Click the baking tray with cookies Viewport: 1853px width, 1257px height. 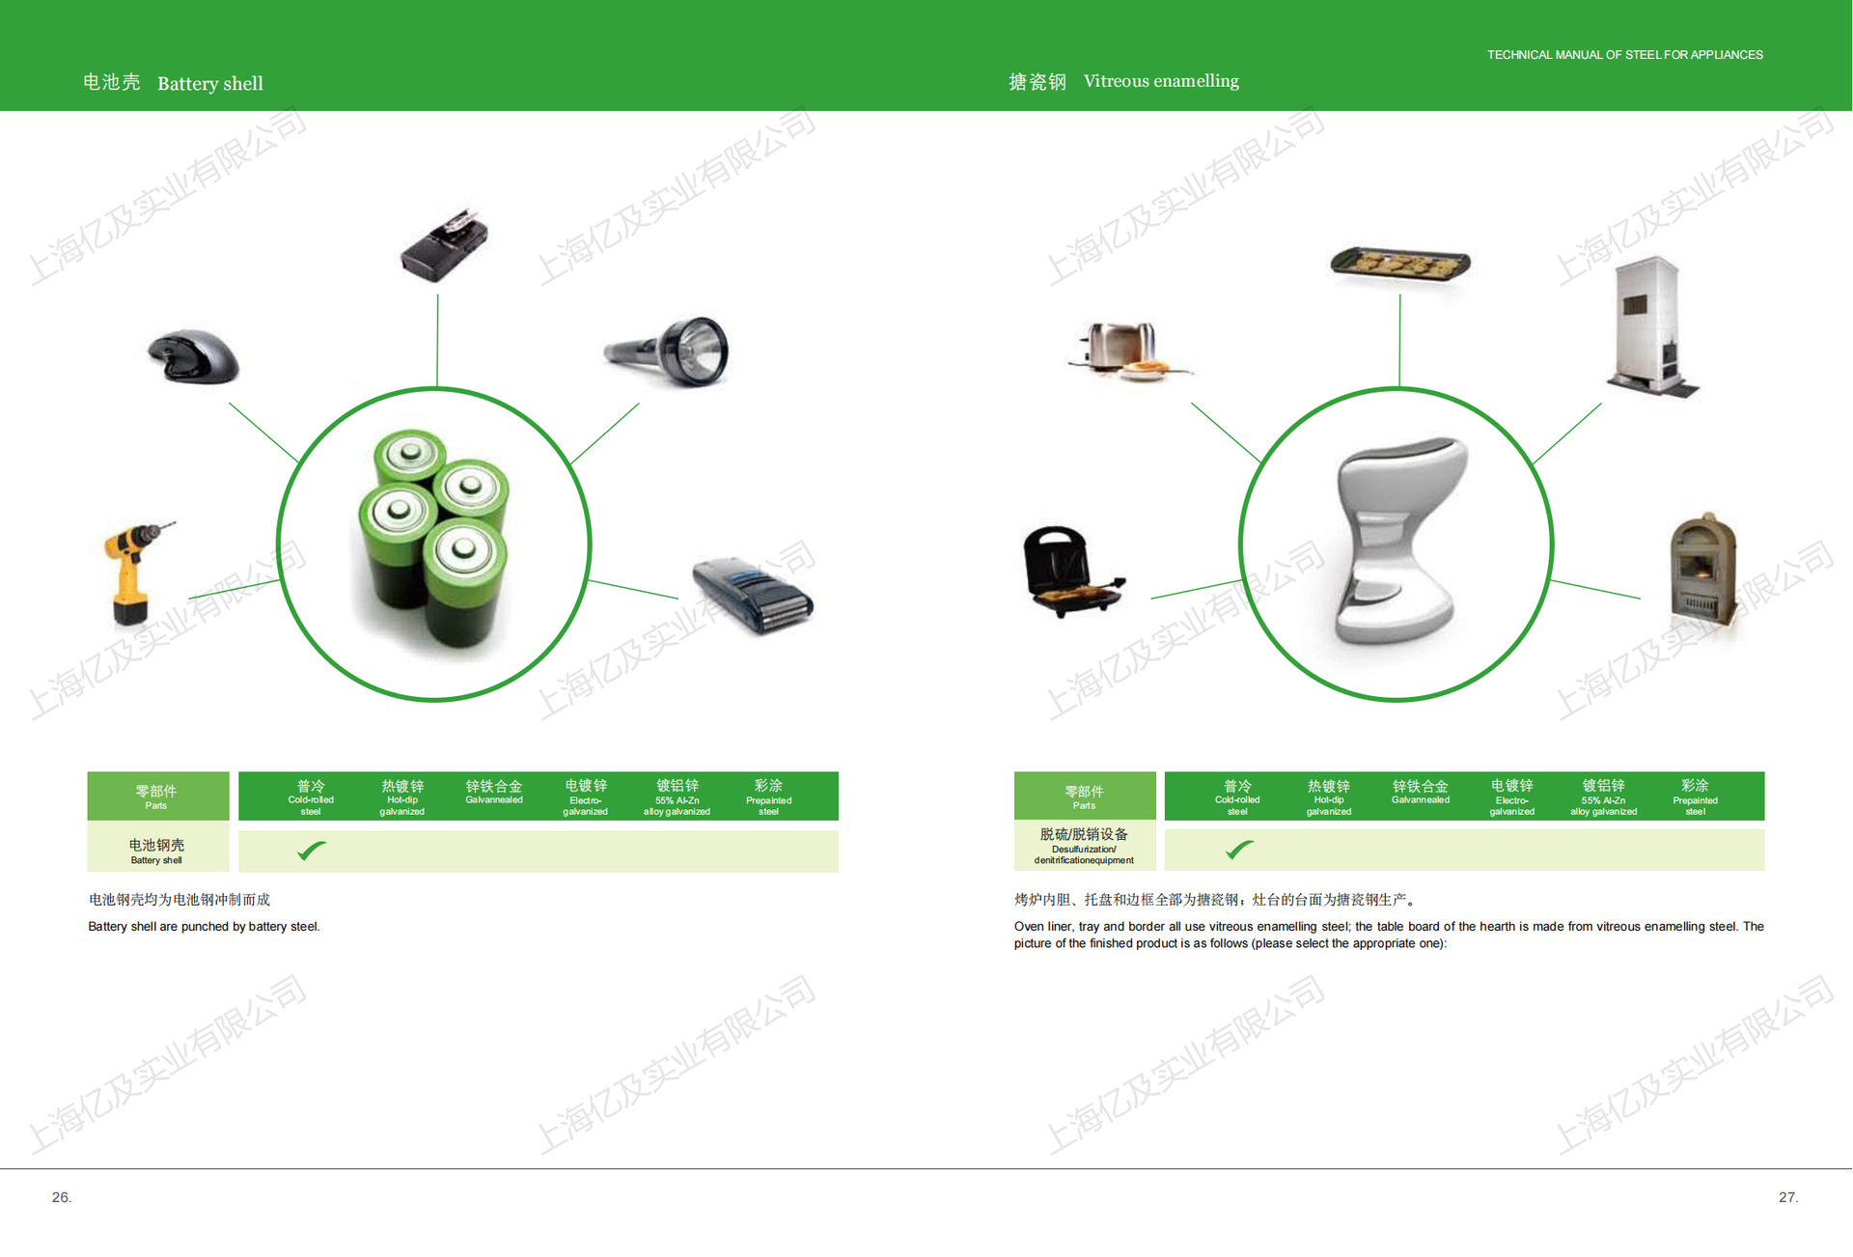tap(1399, 263)
